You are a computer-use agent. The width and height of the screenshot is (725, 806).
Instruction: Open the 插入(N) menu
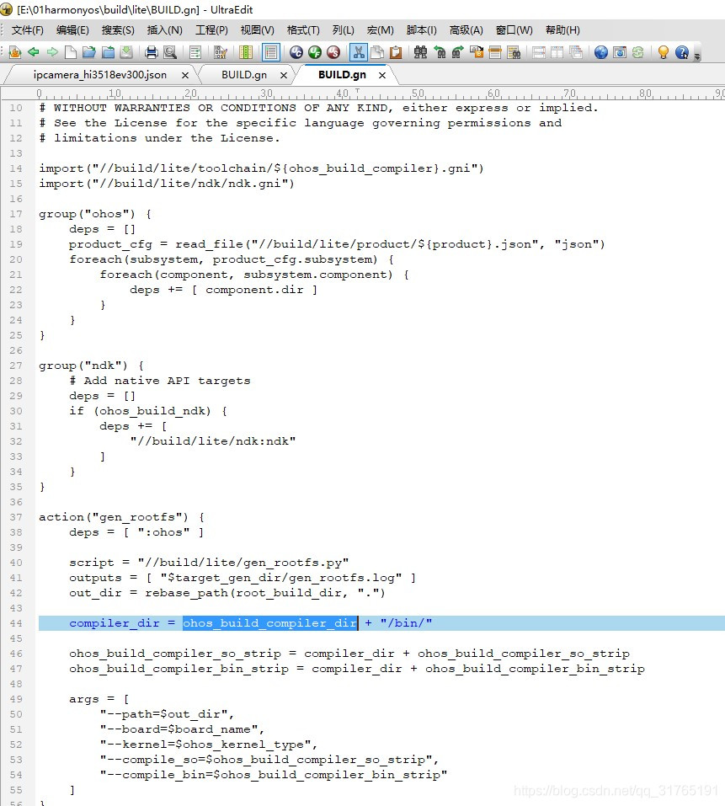165,30
